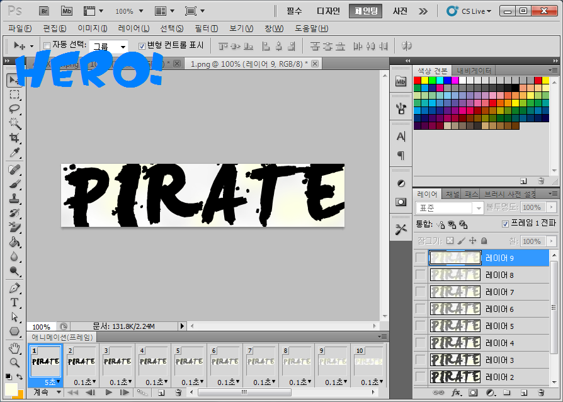Open the 레이어(L) menu
This screenshot has height=402, width=563.
click(134, 28)
